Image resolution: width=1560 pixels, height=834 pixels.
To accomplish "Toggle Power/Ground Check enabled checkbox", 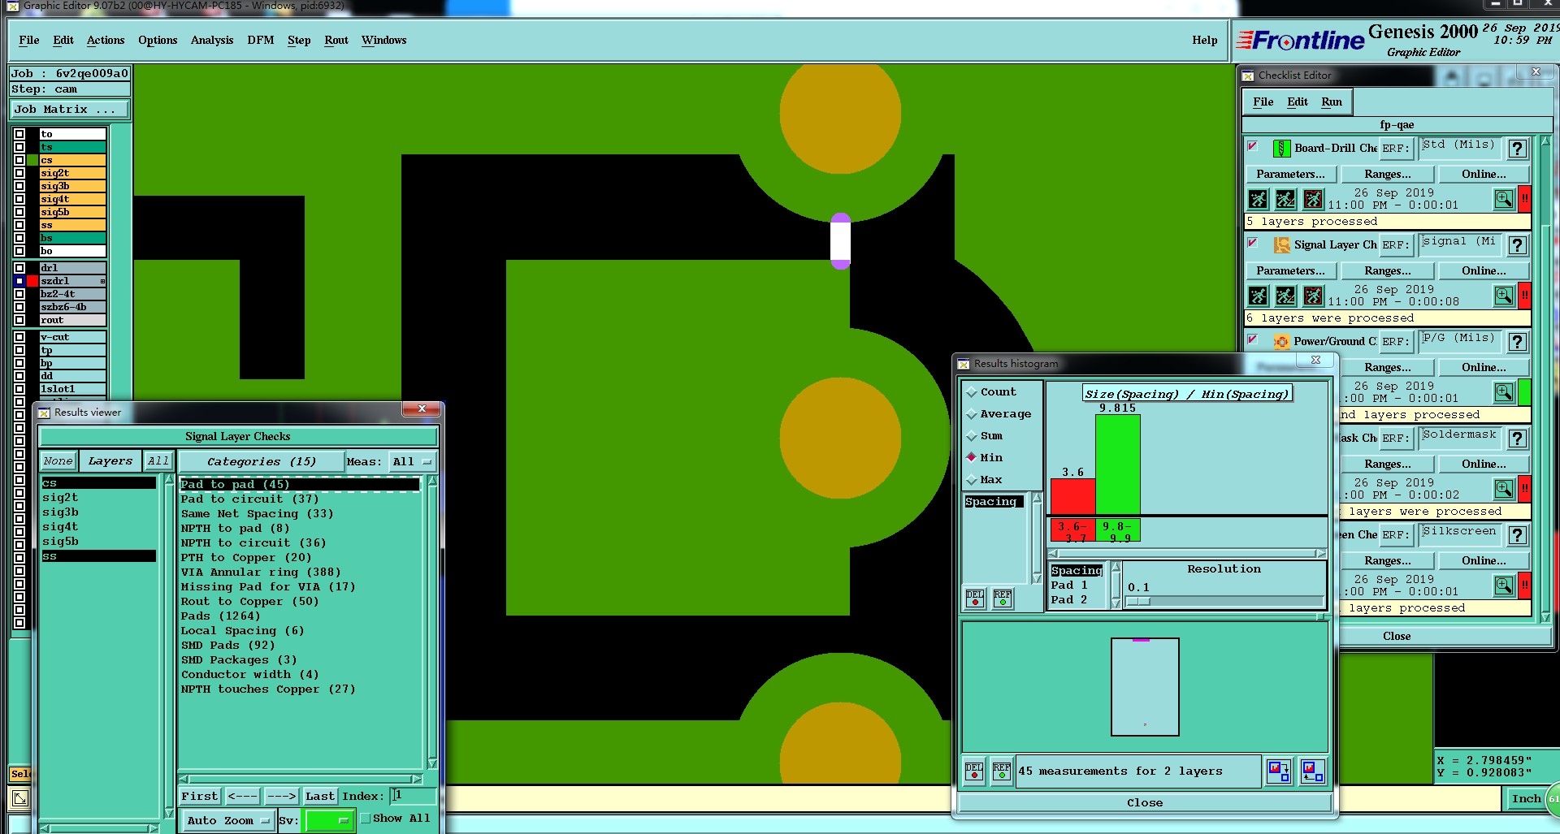I will pos(1252,340).
